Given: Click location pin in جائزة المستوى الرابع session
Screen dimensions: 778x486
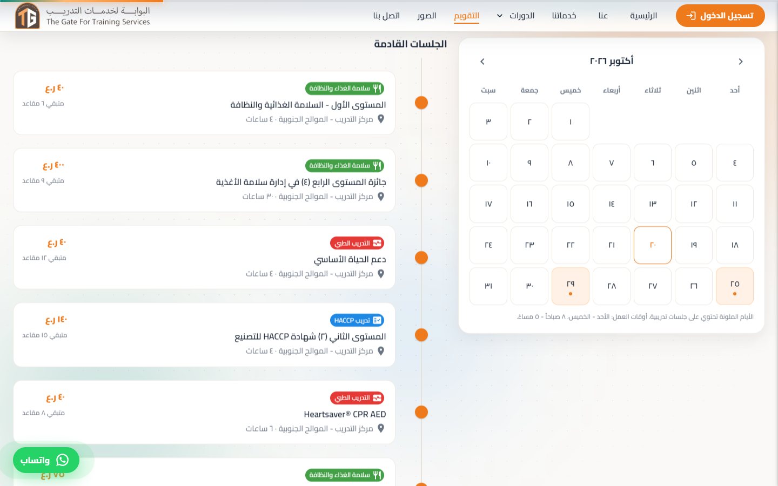Looking at the screenshot, I should point(381,197).
